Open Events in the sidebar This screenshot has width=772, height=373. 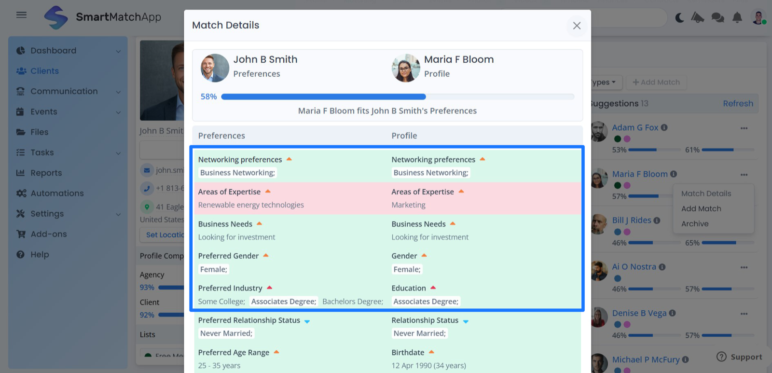pyautogui.click(x=43, y=111)
